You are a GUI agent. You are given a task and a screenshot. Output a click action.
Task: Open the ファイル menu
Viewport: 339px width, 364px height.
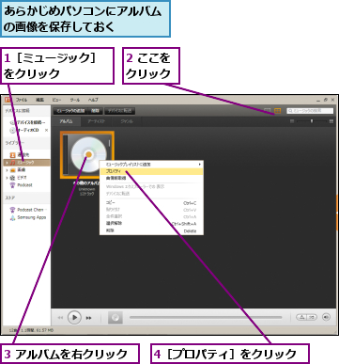click(22, 100)
